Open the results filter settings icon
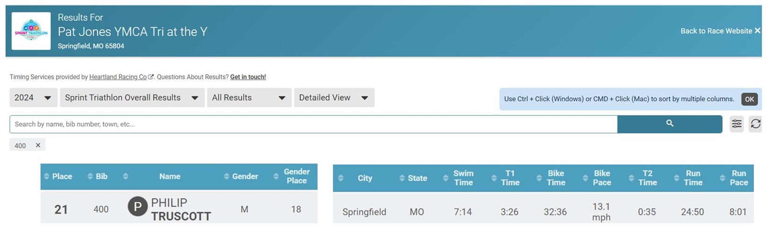The image size is (768, 226). pyautogui.click(x=736, y=124)
